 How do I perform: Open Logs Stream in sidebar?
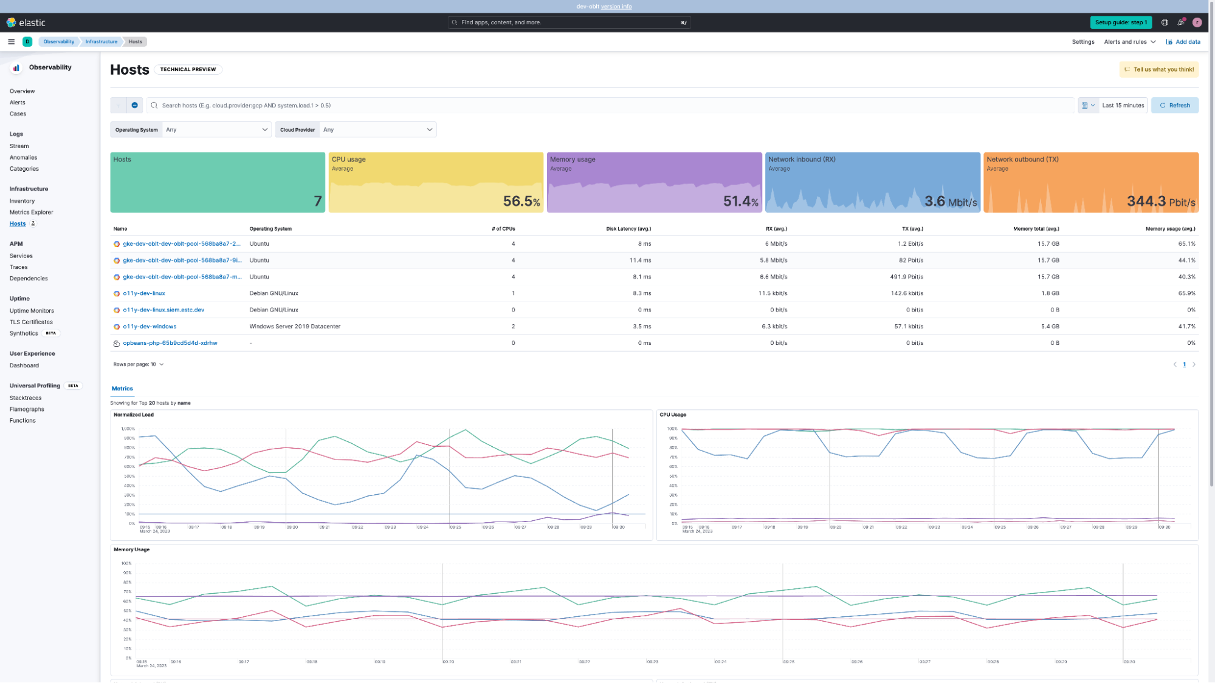(x=19, y=146)
